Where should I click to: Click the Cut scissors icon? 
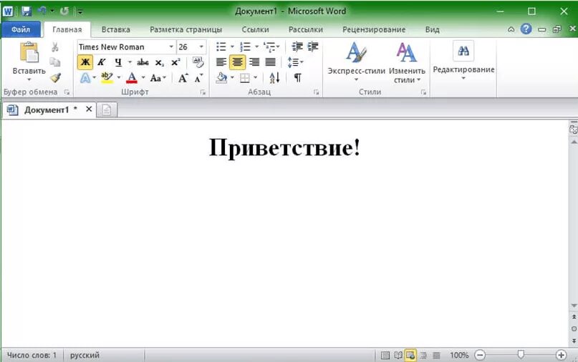coord(55,47)
